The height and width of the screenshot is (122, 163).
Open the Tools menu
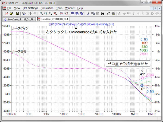point(59,8)
